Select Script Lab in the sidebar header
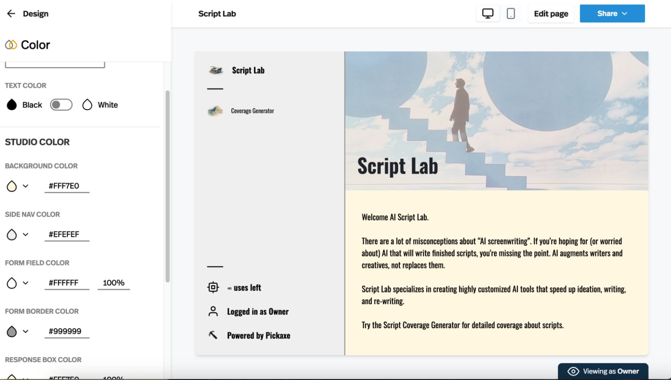The image size is (671, 380). (248, 70)
